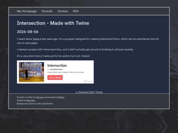The height and width of the screenshot is (133, 178).
Task: Click the post title Intersection - Made with Twine
Action: tap(53, 23)
